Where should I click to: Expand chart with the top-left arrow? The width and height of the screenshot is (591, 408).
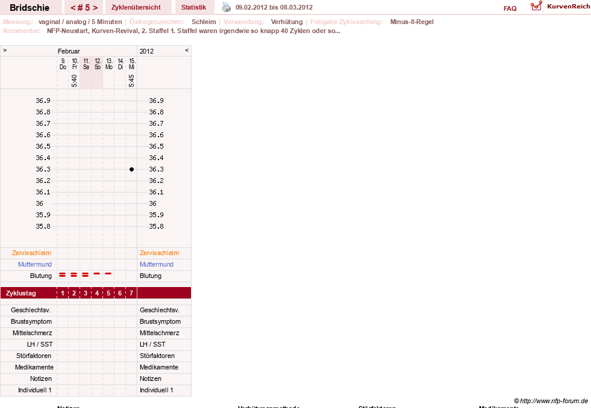click(x=5, y=50)
